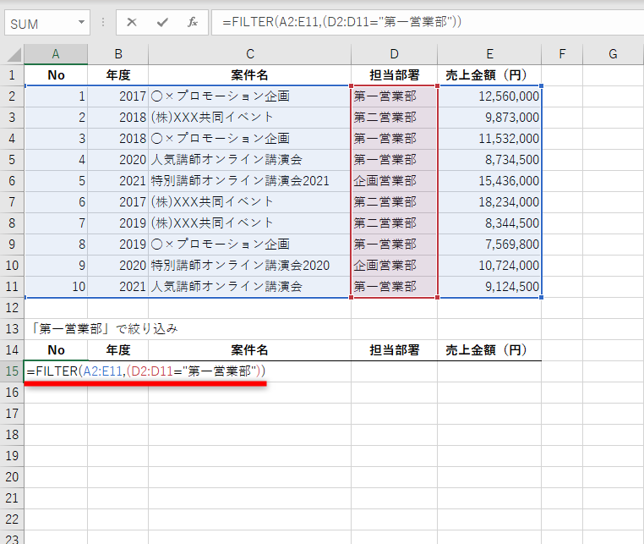Screen dimensions: 644x544
Task: Click cell with amount 7,569,800
Action: coord(489,245)
